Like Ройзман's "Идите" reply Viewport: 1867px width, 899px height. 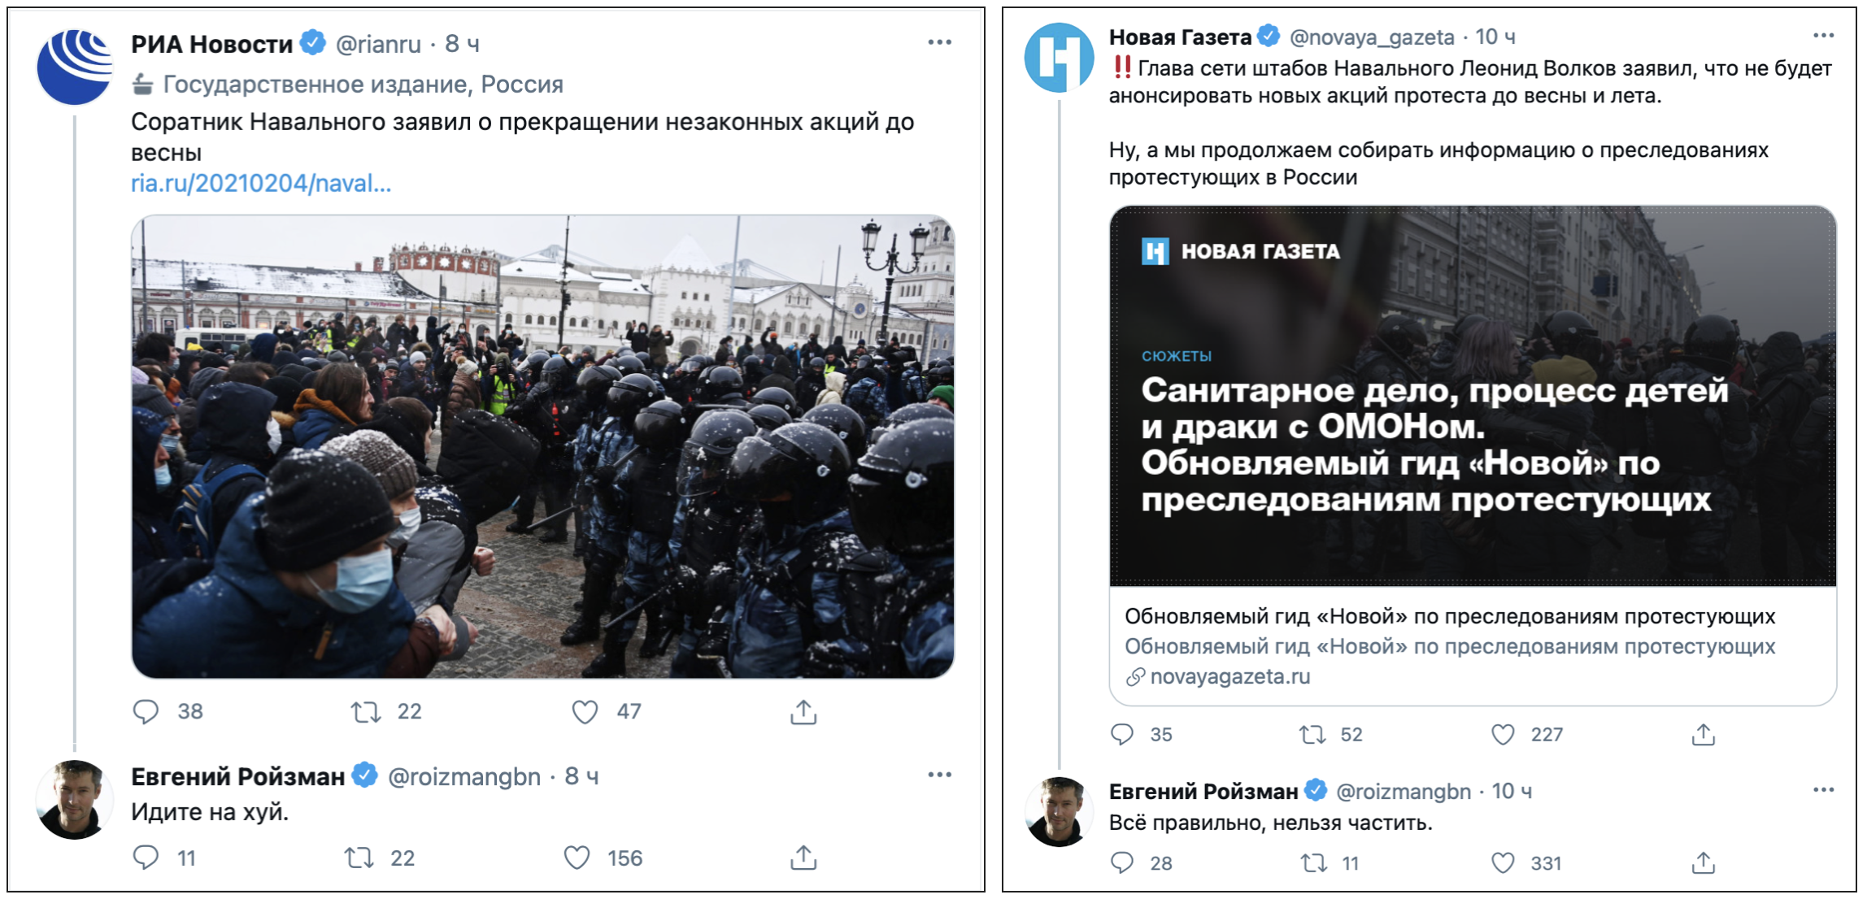pyautogui.click(x=577, y=858)
